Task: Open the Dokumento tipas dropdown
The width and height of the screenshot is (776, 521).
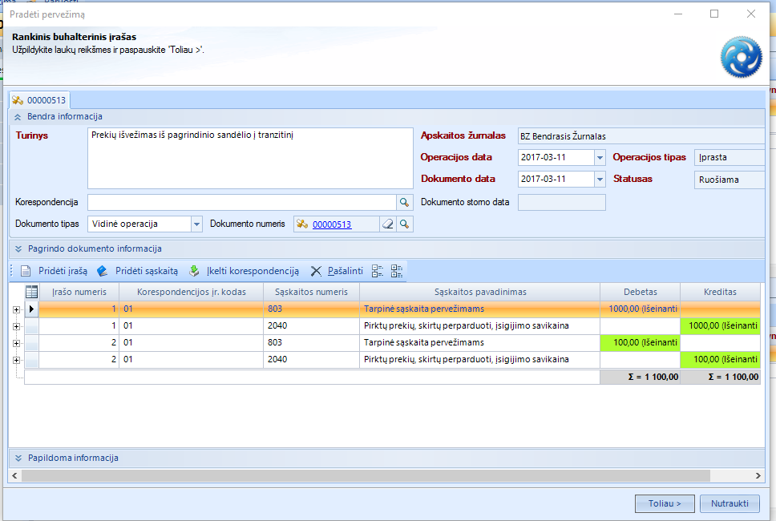Action: point(196,224)
